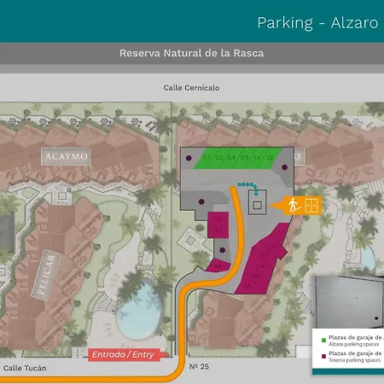Click the Nº 25 address marker
Image resolution: width=384 pixels, height=384 pixels.
point(199,367)
